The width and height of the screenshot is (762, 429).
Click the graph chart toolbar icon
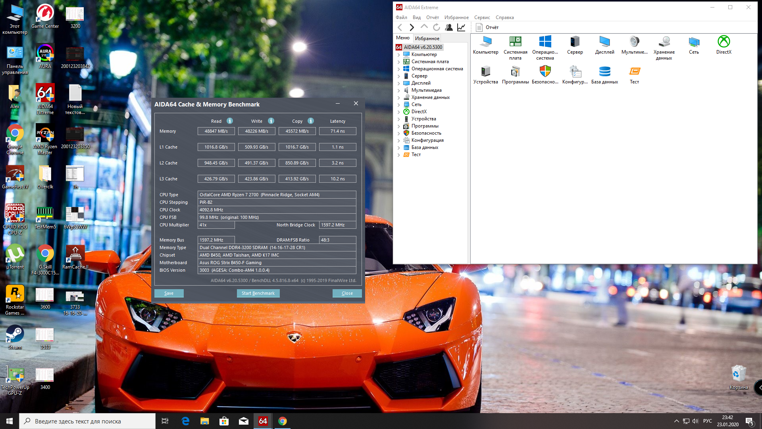click(x=461, y=27)
